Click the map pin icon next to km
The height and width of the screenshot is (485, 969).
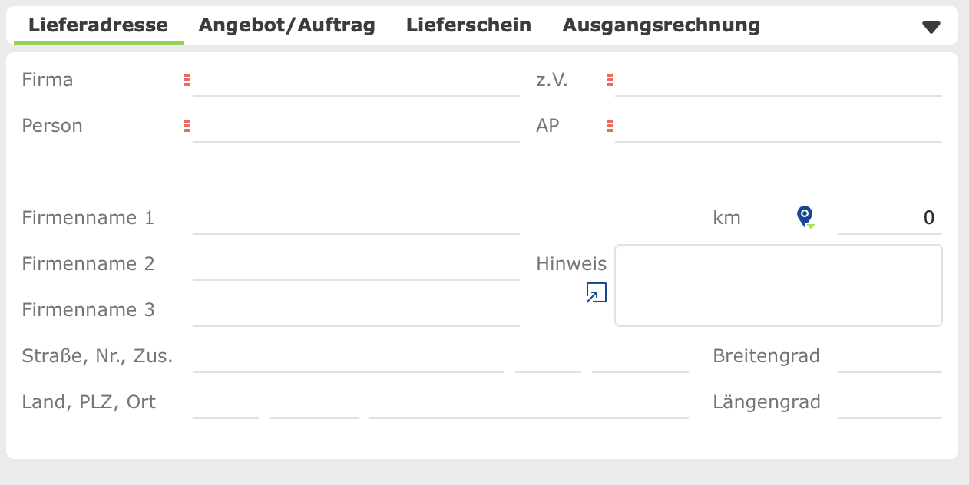click(805, 217)
